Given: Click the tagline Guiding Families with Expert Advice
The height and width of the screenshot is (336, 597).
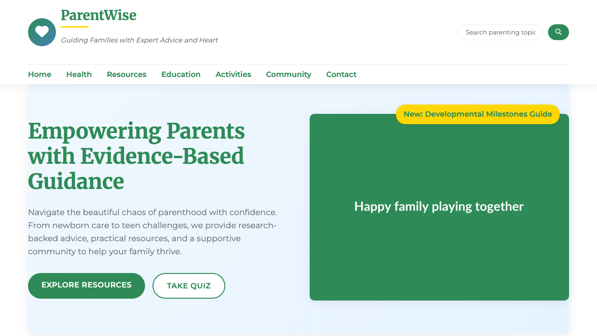Looking at the screenshot, I should tap(139, 40).
